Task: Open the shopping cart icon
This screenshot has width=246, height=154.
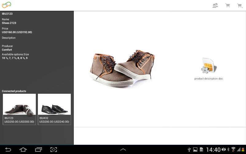Action: [228, 6]
